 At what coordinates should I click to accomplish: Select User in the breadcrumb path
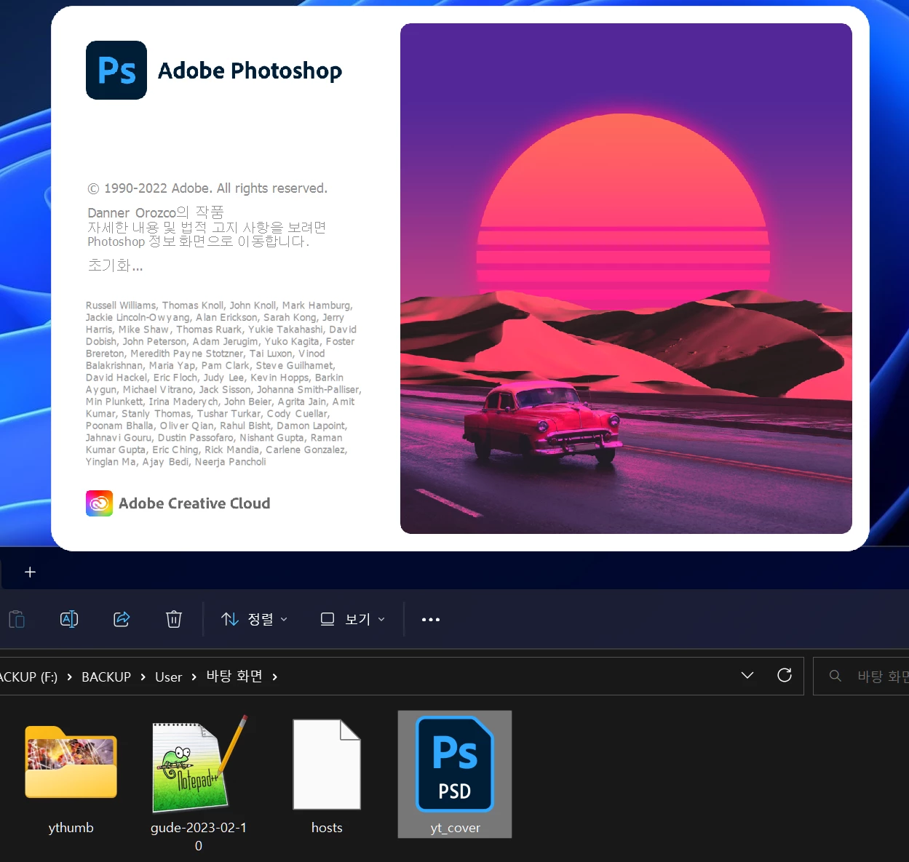click(168, 677)
